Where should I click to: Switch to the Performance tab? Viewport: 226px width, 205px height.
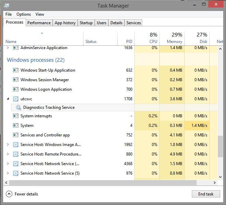pos(39,23)
